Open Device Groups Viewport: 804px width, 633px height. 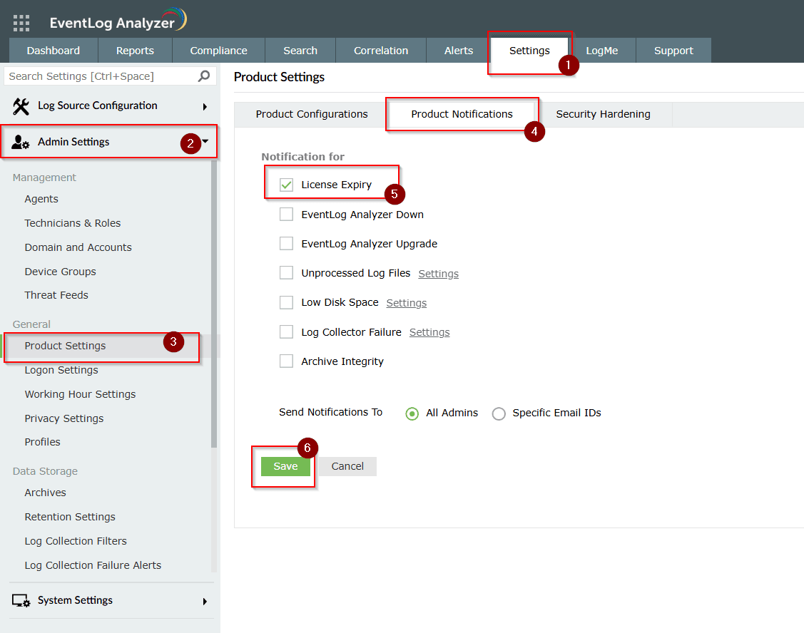61,272
